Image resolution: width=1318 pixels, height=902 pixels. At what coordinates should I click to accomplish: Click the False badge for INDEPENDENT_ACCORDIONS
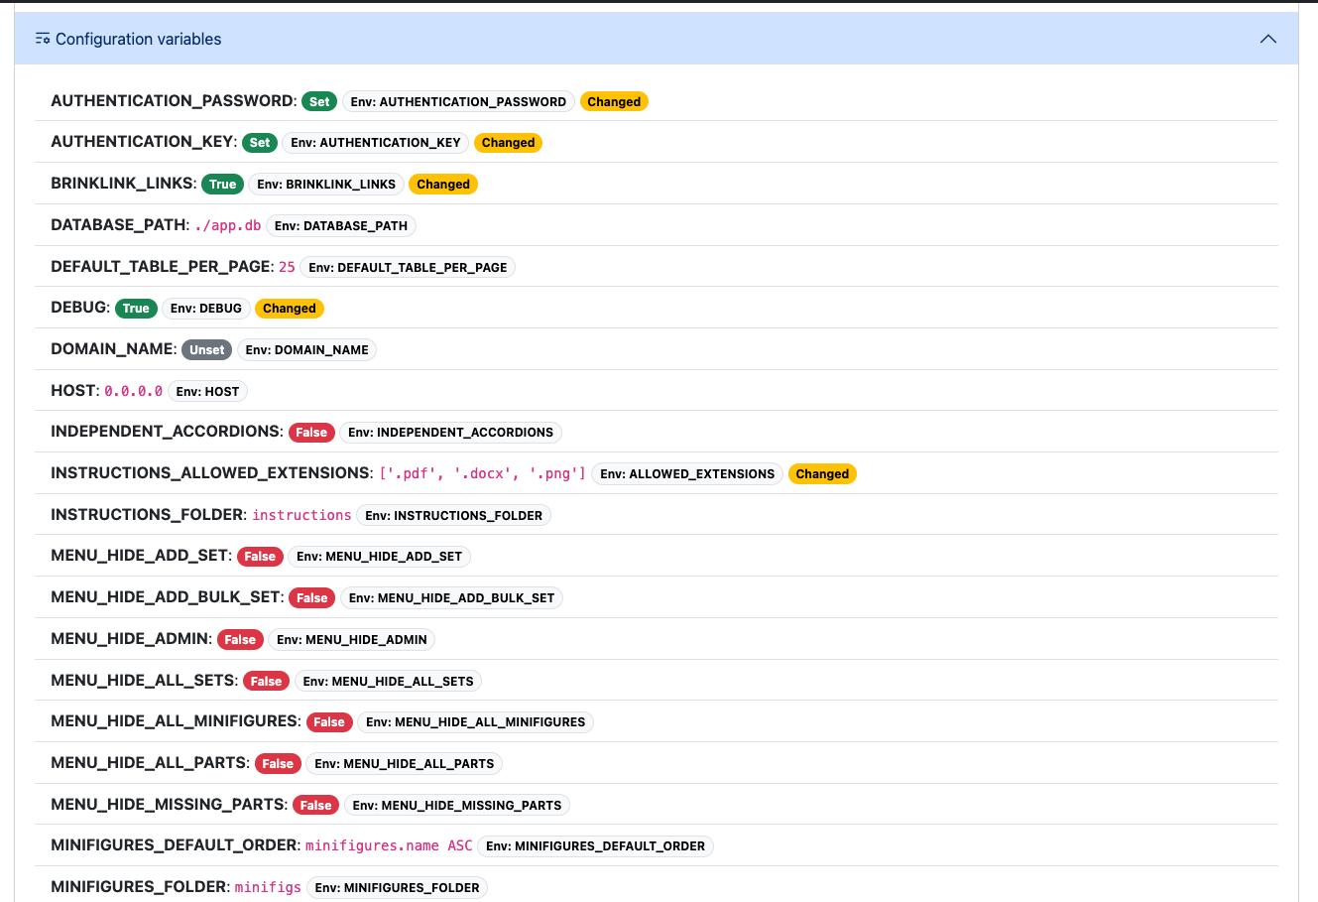click(311, 433)
